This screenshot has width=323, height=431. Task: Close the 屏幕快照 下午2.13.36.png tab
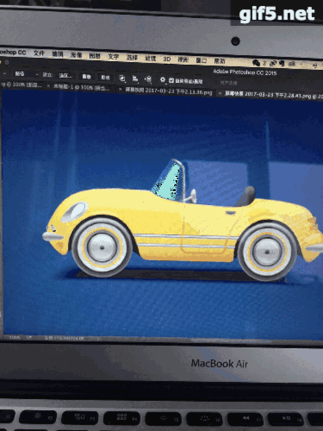pos(120,89)
